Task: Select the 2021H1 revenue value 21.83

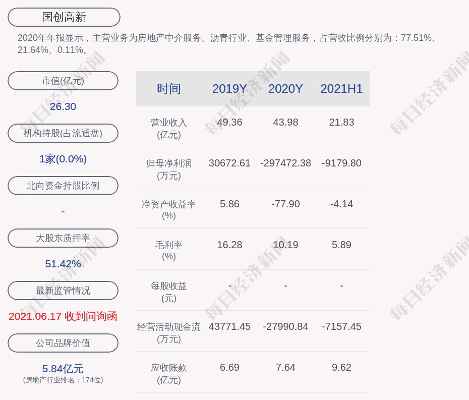Action: 341,123
